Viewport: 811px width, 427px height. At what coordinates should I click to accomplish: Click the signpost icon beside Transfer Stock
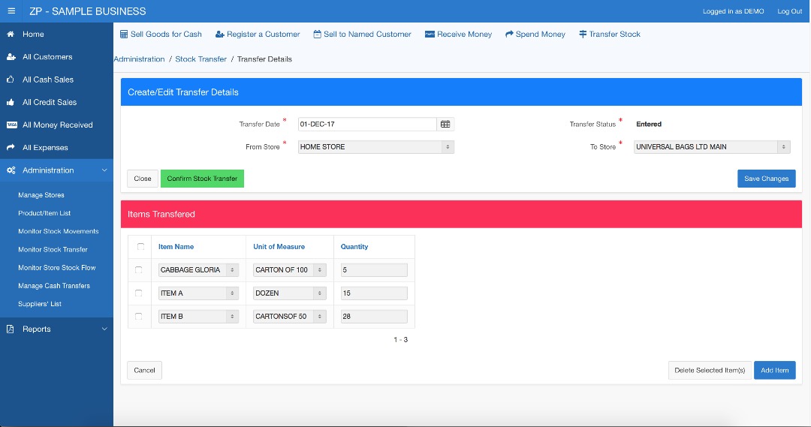click(x=583, y=34)
